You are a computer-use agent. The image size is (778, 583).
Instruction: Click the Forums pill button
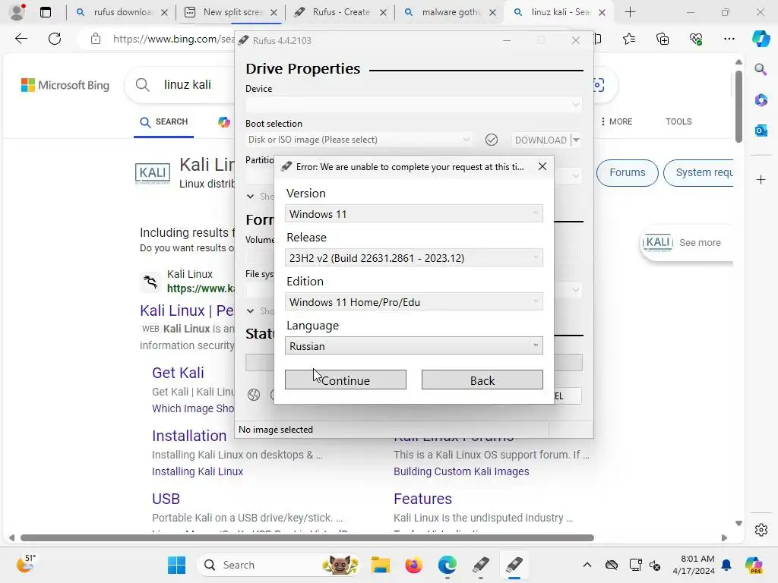tap(627, 172)
